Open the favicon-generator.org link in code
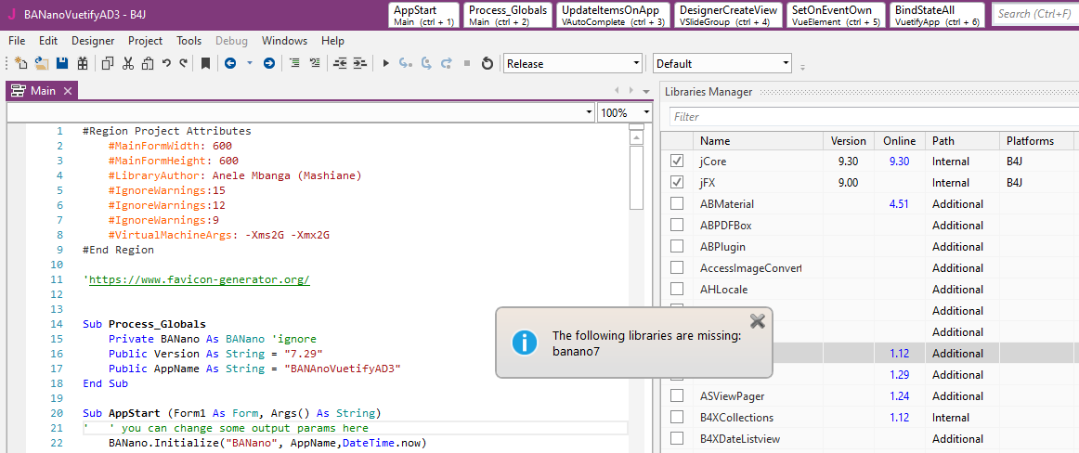This screenshot has height=453, width=1079. point(200,279)
